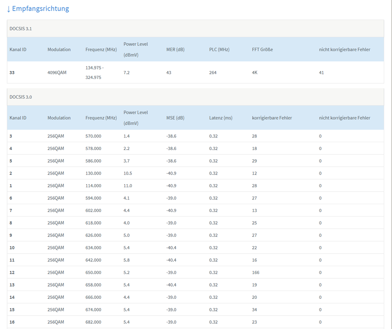Select the MSE (dB) column header

coord(175,118)
